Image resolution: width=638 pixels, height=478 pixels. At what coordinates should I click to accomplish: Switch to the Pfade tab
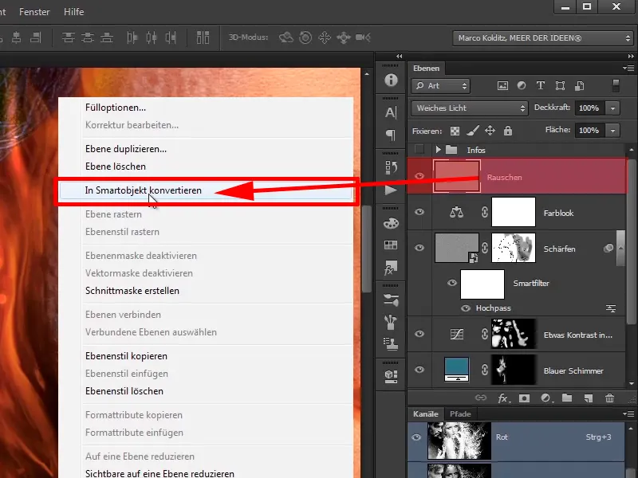click(x=460, y=414)
